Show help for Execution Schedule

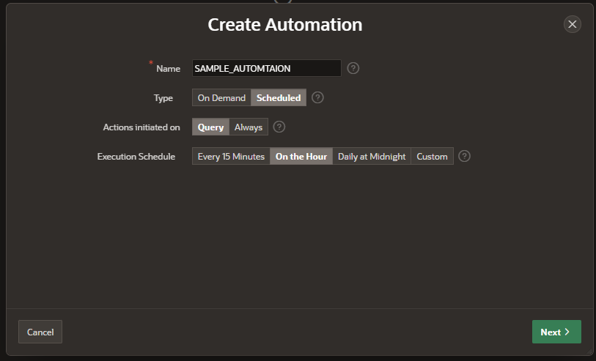(x=464, y=156)
